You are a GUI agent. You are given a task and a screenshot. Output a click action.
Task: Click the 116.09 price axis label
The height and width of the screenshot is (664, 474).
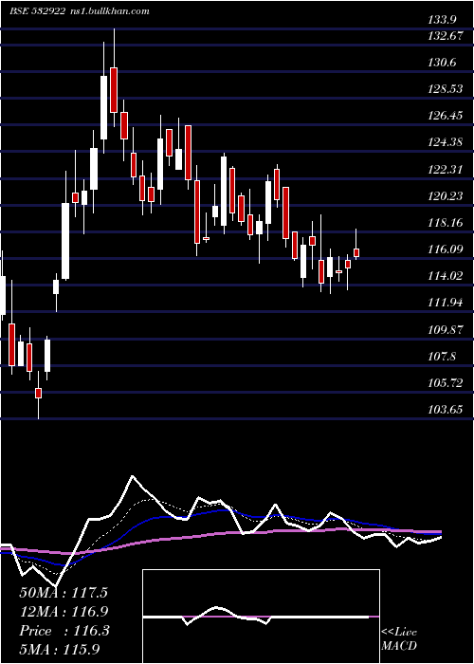[446, 249]
